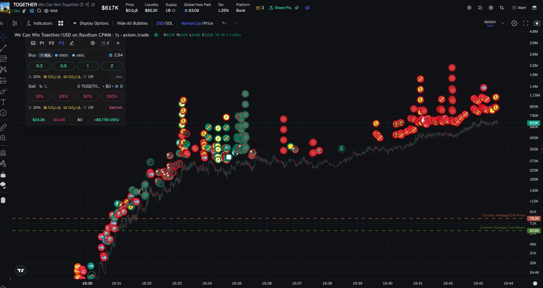543x288 pixels.
Task: Buy 2 SOL quick amount
Action: pos(112,66)
